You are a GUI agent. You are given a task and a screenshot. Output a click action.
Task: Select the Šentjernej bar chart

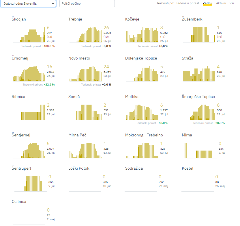29,151
